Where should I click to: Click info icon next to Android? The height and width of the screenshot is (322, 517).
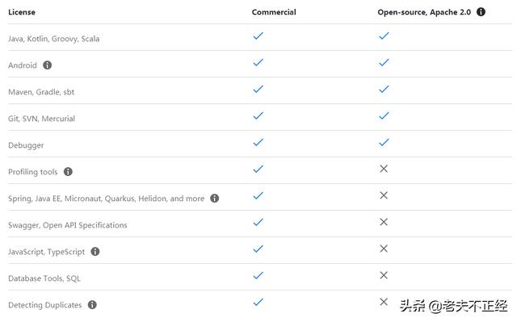coord(47,65)
